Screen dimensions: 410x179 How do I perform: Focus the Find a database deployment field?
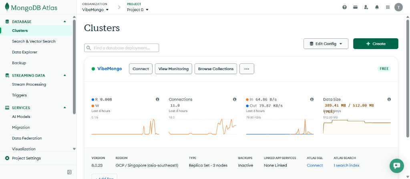click(x=122, y=48)
